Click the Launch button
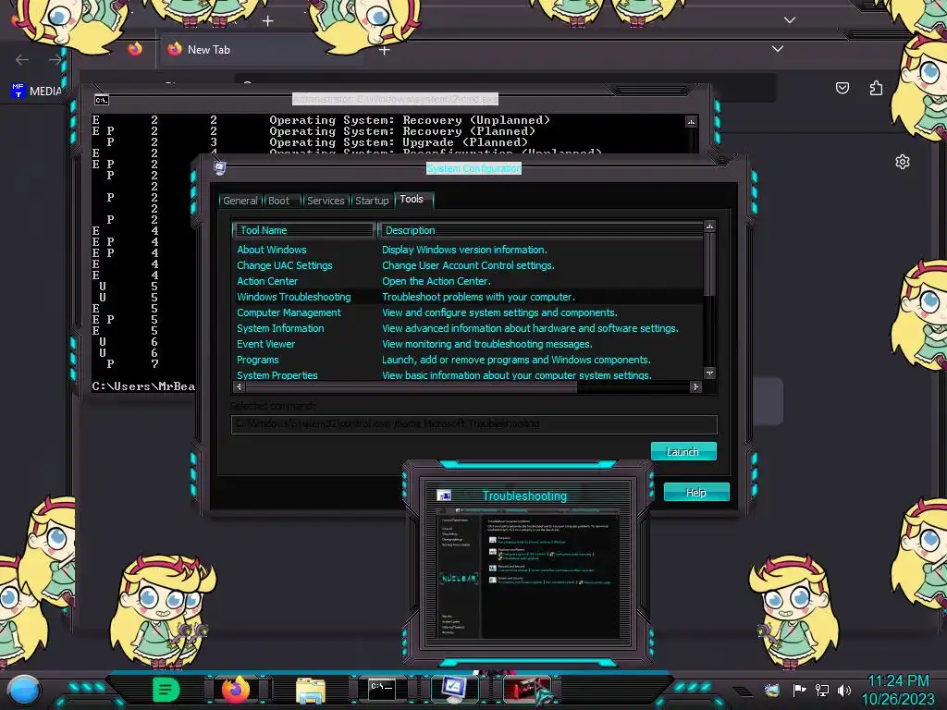Viewport: 947px width, 710px height. [683, 451]
